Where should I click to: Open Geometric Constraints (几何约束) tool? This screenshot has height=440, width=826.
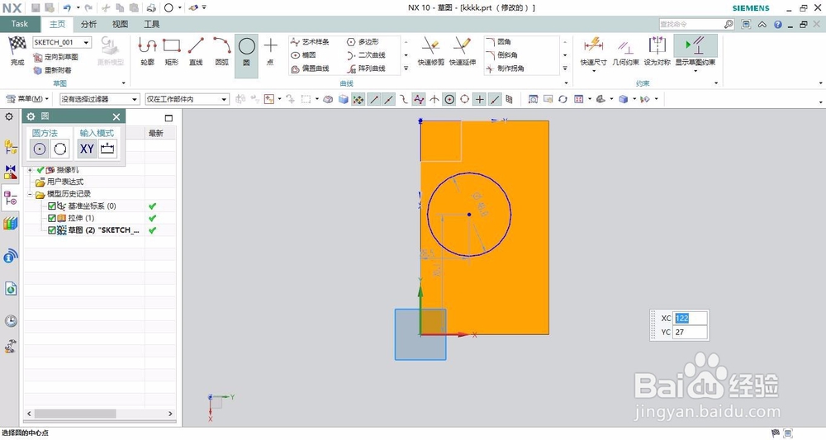click(625, 51)
